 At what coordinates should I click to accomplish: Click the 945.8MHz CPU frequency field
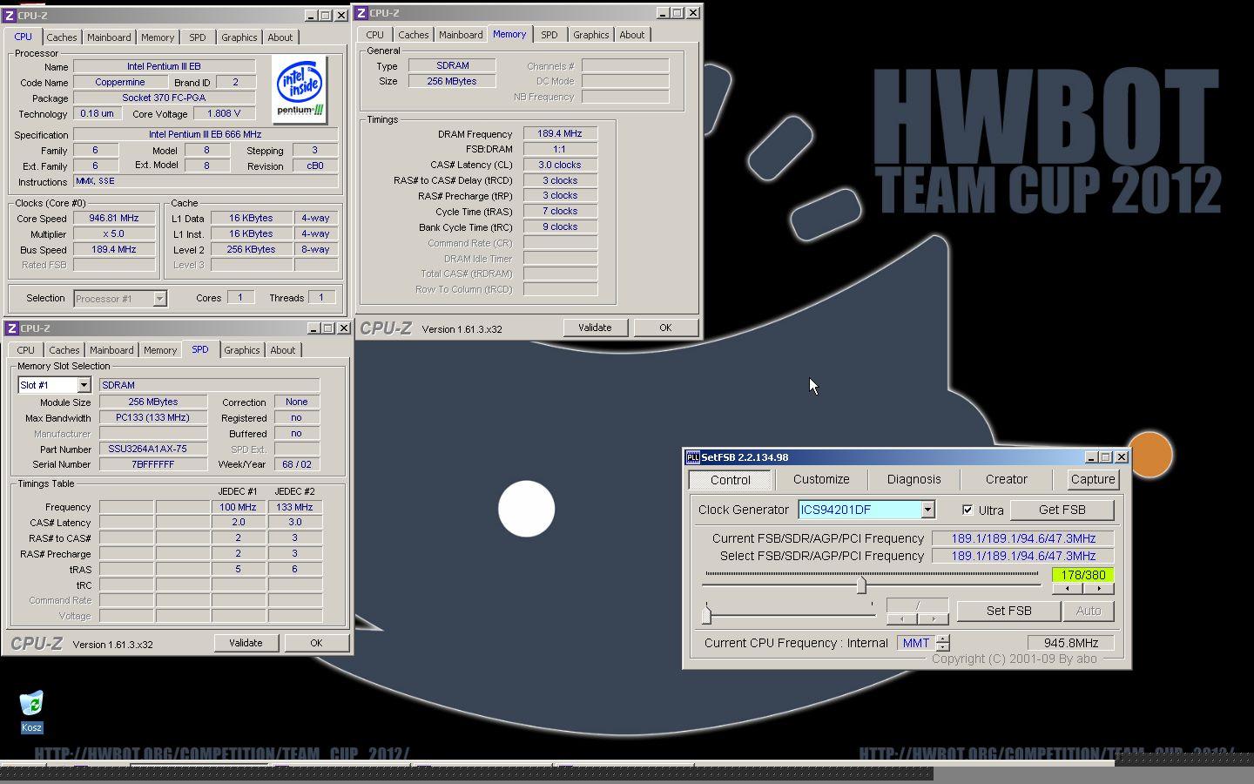(1071, 643)
